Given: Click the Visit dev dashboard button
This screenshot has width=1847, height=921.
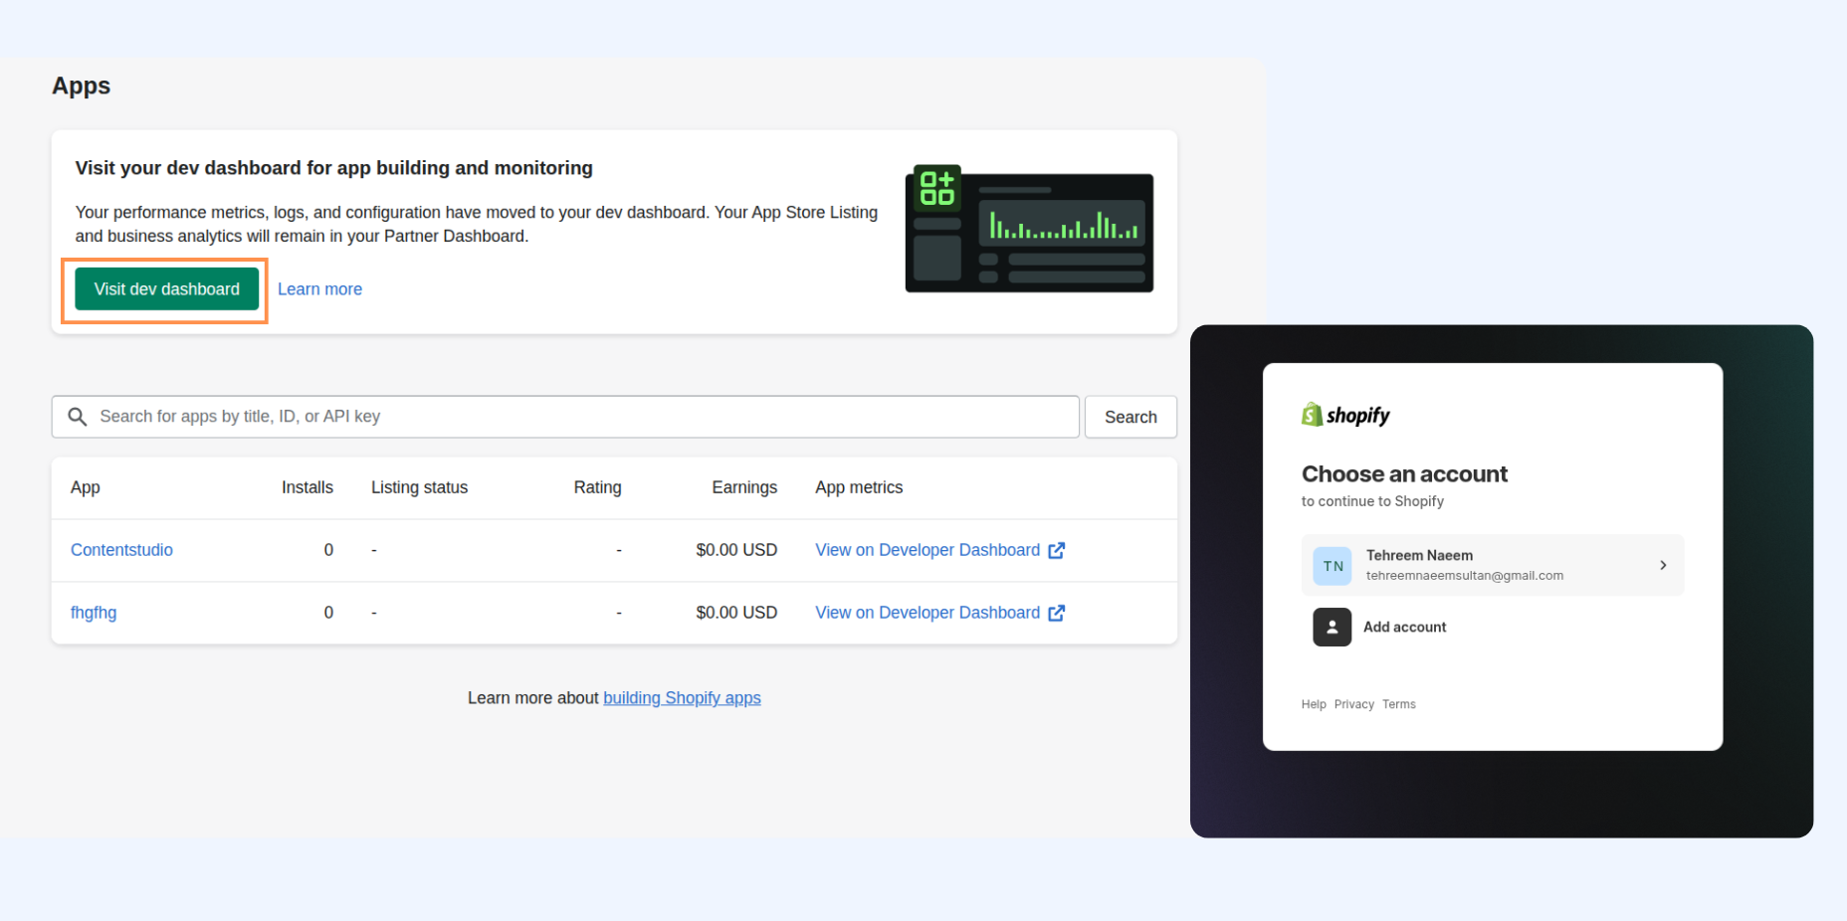Looking at the screenshot, I should click(x=166, y=289).
